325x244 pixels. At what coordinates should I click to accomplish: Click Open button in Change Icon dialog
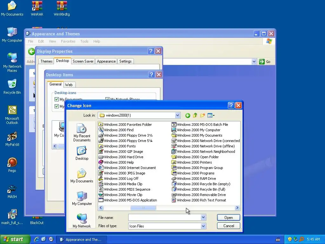click(229, 217)
